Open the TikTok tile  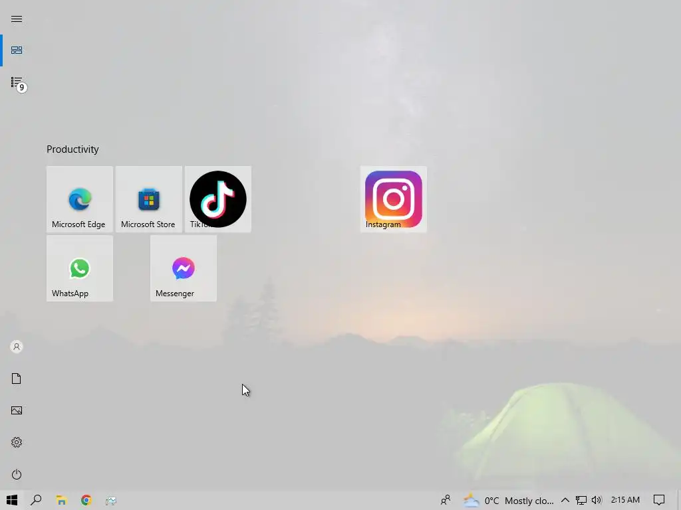point(218,199)
